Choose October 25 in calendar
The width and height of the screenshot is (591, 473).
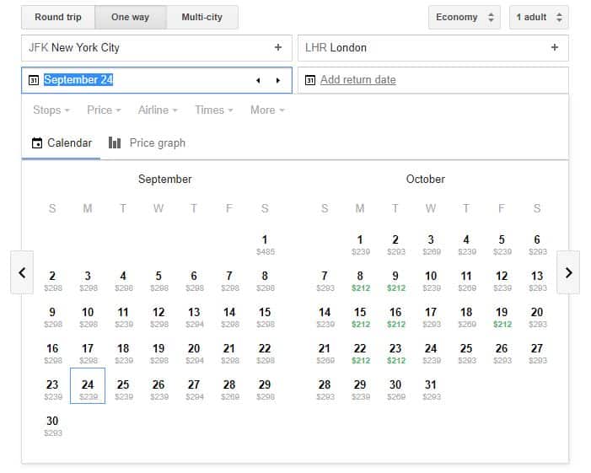pos(466,353)
